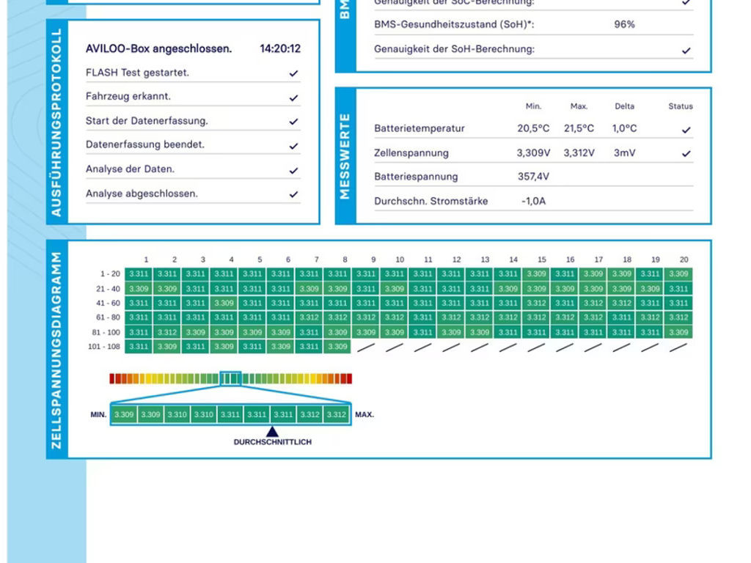Click the checkmark next to FLASH Test gestartet
751x563 pixels.
coord(293,73)
